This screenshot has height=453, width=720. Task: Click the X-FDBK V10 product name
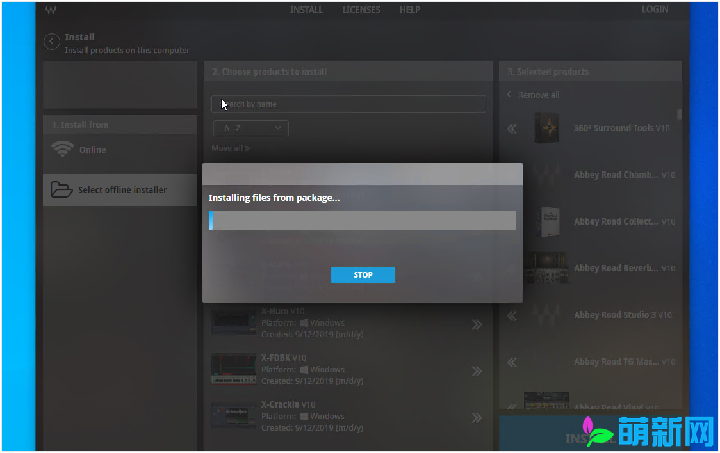[x=284, y=358]
